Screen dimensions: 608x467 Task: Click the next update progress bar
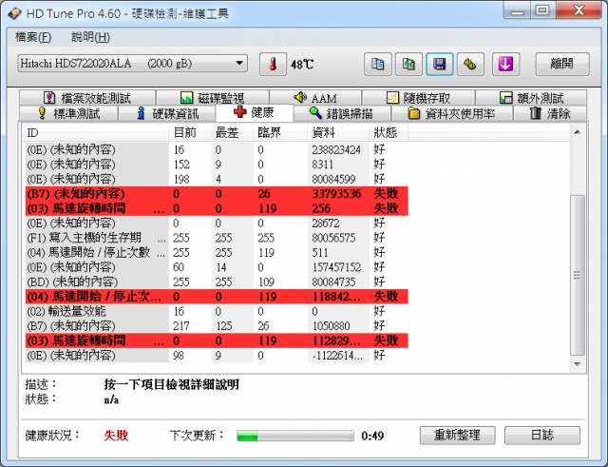point(295,436)
